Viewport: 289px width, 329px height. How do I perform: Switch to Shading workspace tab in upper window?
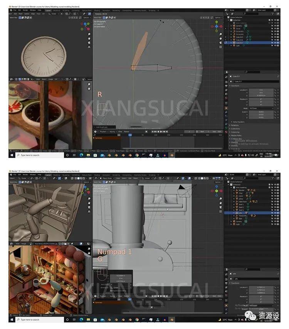pos(97,10)
